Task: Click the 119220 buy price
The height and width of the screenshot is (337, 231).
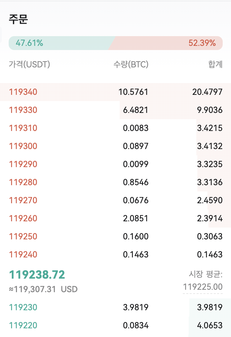Action: click(23, 326)
